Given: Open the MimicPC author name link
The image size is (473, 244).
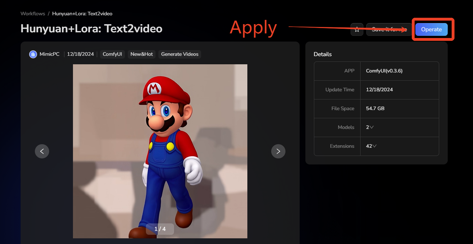Looking at the screenshot, I should (x=49, y=54).
